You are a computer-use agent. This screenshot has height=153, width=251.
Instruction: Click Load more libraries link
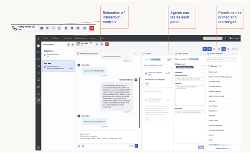(x=222, y=148)
